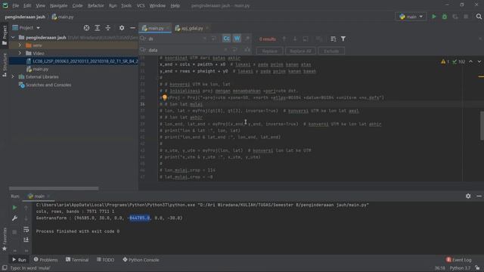The height and width of the screenshot is (272, 484).
Task: Toggle Preserve Case in replace field
Action: pos(247,50)
